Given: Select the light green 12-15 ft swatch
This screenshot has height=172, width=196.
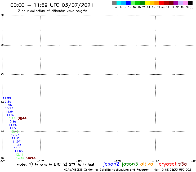Looking at the screenshot, I should click(133, 3).
